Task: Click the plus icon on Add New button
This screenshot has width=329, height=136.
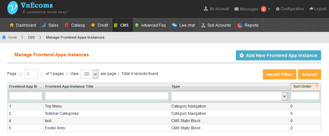Action: (x=242, y=55)
